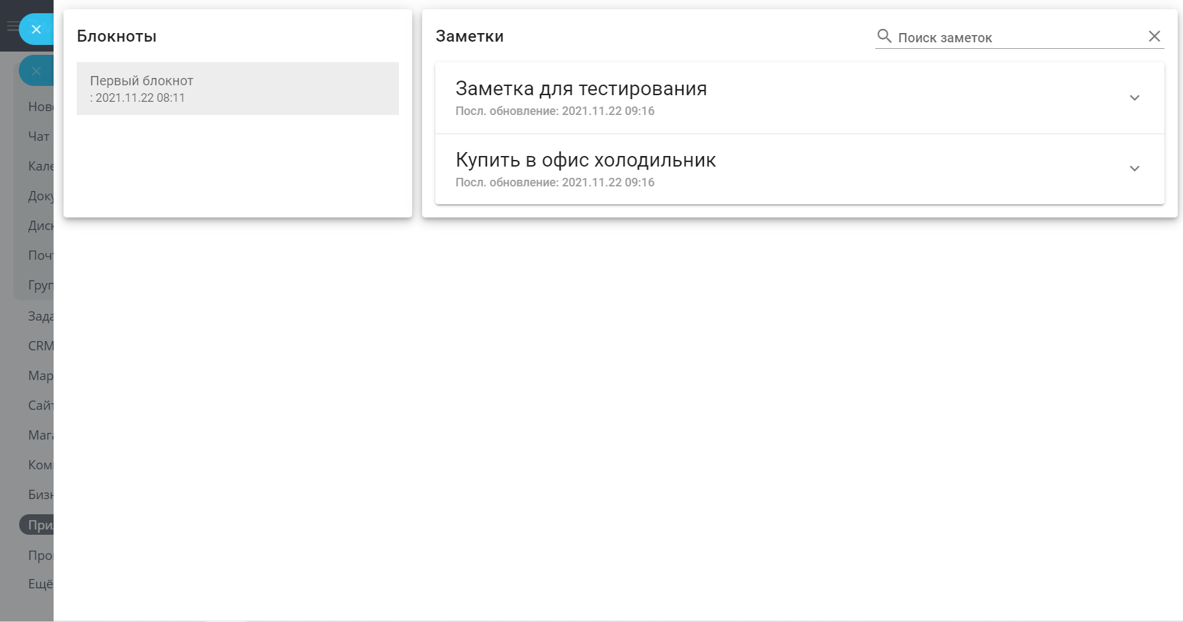Expand the note "Заметка для тестирования" via its chevron
This screenshot has width=1183, height=622.
click(x=1134, y=98)
